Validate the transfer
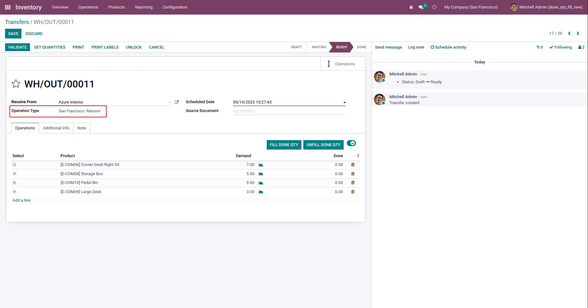Screen dimensions: 588x308 click(18, 47)
